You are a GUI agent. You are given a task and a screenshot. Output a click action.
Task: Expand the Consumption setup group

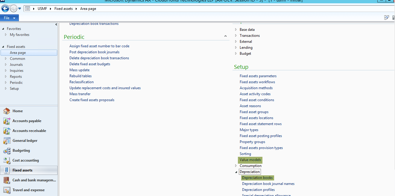tap(236, 166)
